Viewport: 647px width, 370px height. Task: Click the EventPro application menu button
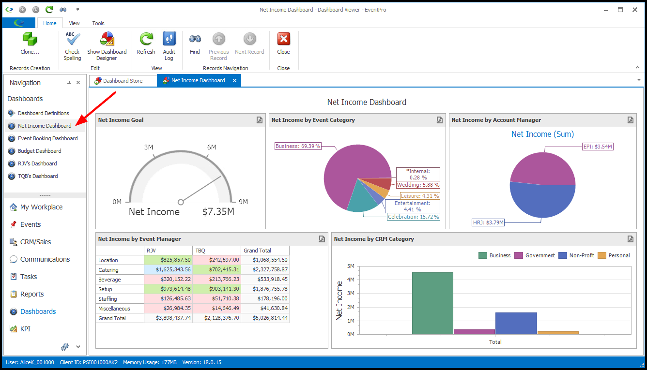pyautogui.click(x=19, y=23)
